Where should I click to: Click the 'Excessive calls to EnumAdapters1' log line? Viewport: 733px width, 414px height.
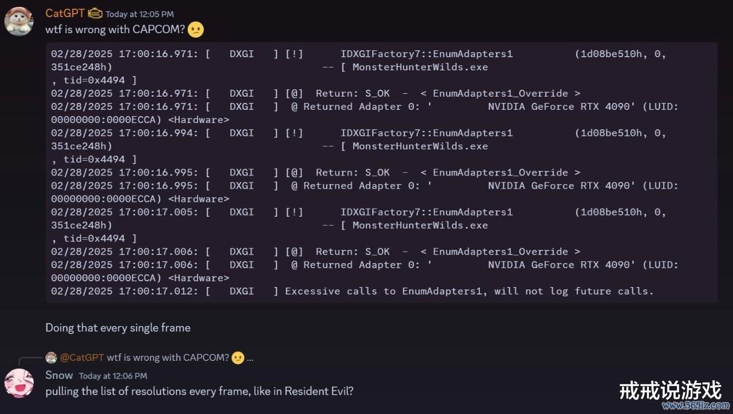tap(352, 291)
